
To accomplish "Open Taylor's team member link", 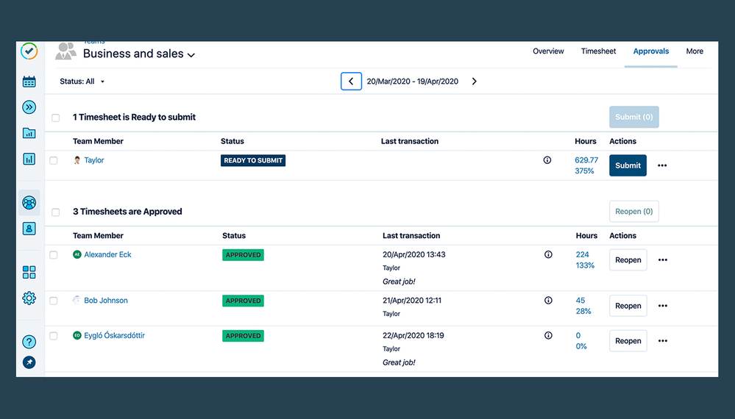I will point(93,160).
